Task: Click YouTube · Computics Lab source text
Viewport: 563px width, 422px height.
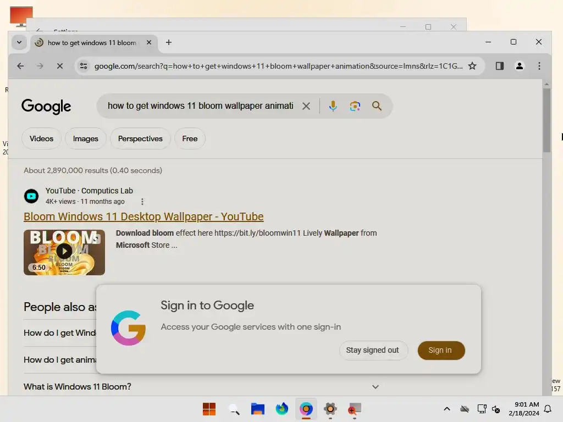Action: tap(89, 191)
